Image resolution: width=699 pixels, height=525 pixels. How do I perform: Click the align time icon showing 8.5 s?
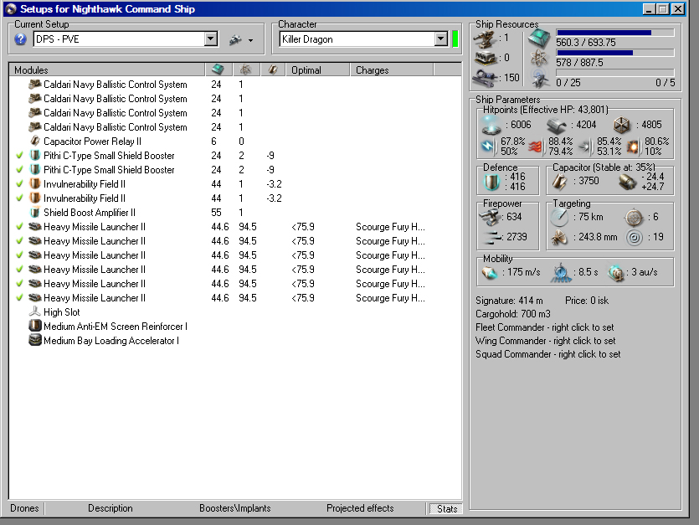click(561, 272)
